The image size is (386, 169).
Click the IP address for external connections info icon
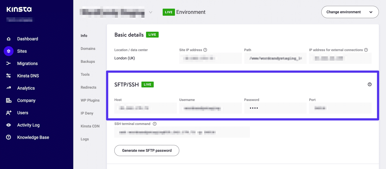click(x=366, y=50)
